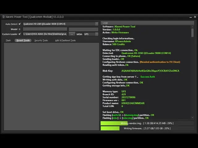Click the logs scroll down arrow
Image resolution: width=198 pixels, height=148 pixels.
pos(192,118)
